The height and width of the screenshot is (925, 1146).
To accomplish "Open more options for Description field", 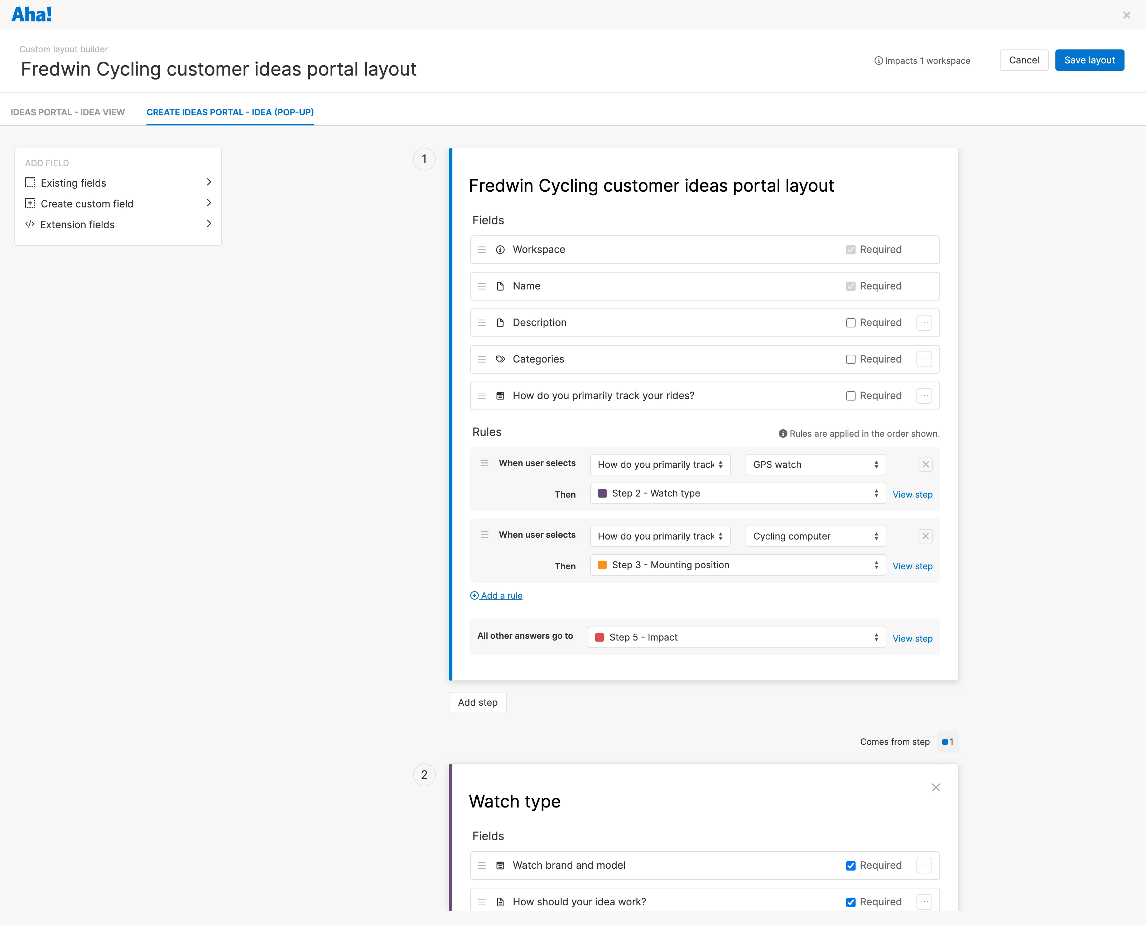I will (924, 322).
